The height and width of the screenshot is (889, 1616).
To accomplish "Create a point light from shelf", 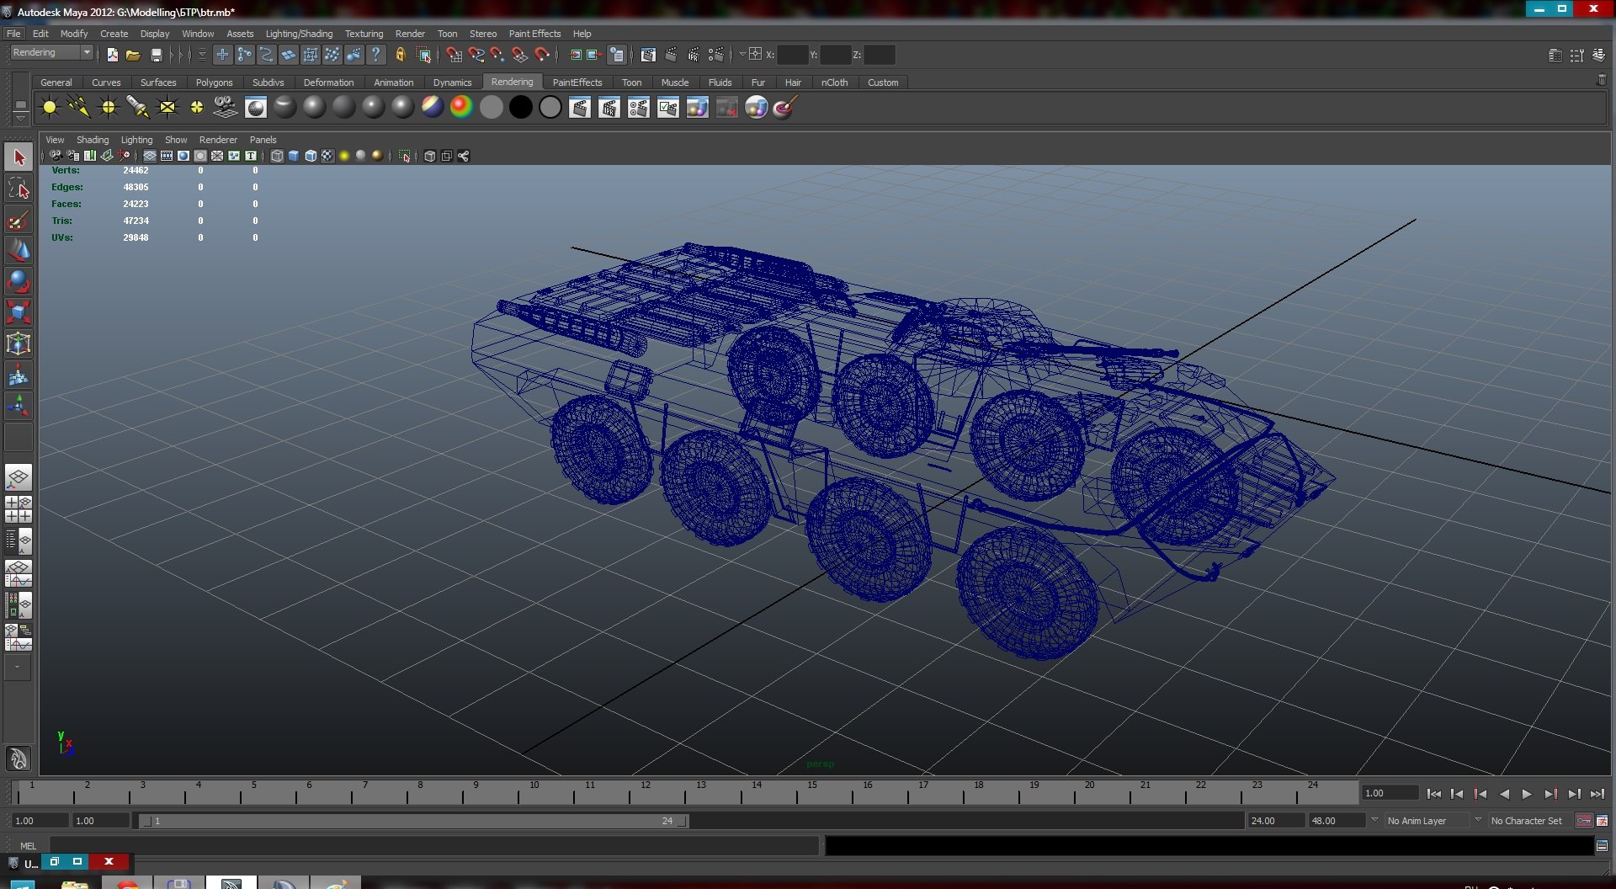I will point(109,107).
